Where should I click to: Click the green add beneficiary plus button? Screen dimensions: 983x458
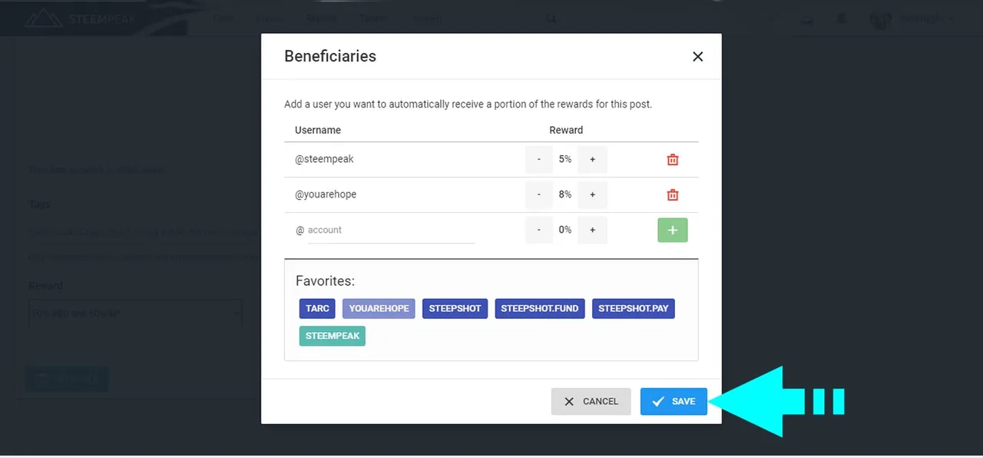673,230
